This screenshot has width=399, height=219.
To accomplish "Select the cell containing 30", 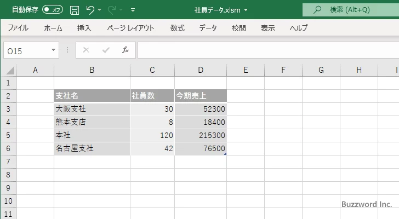I will [152, 109].
